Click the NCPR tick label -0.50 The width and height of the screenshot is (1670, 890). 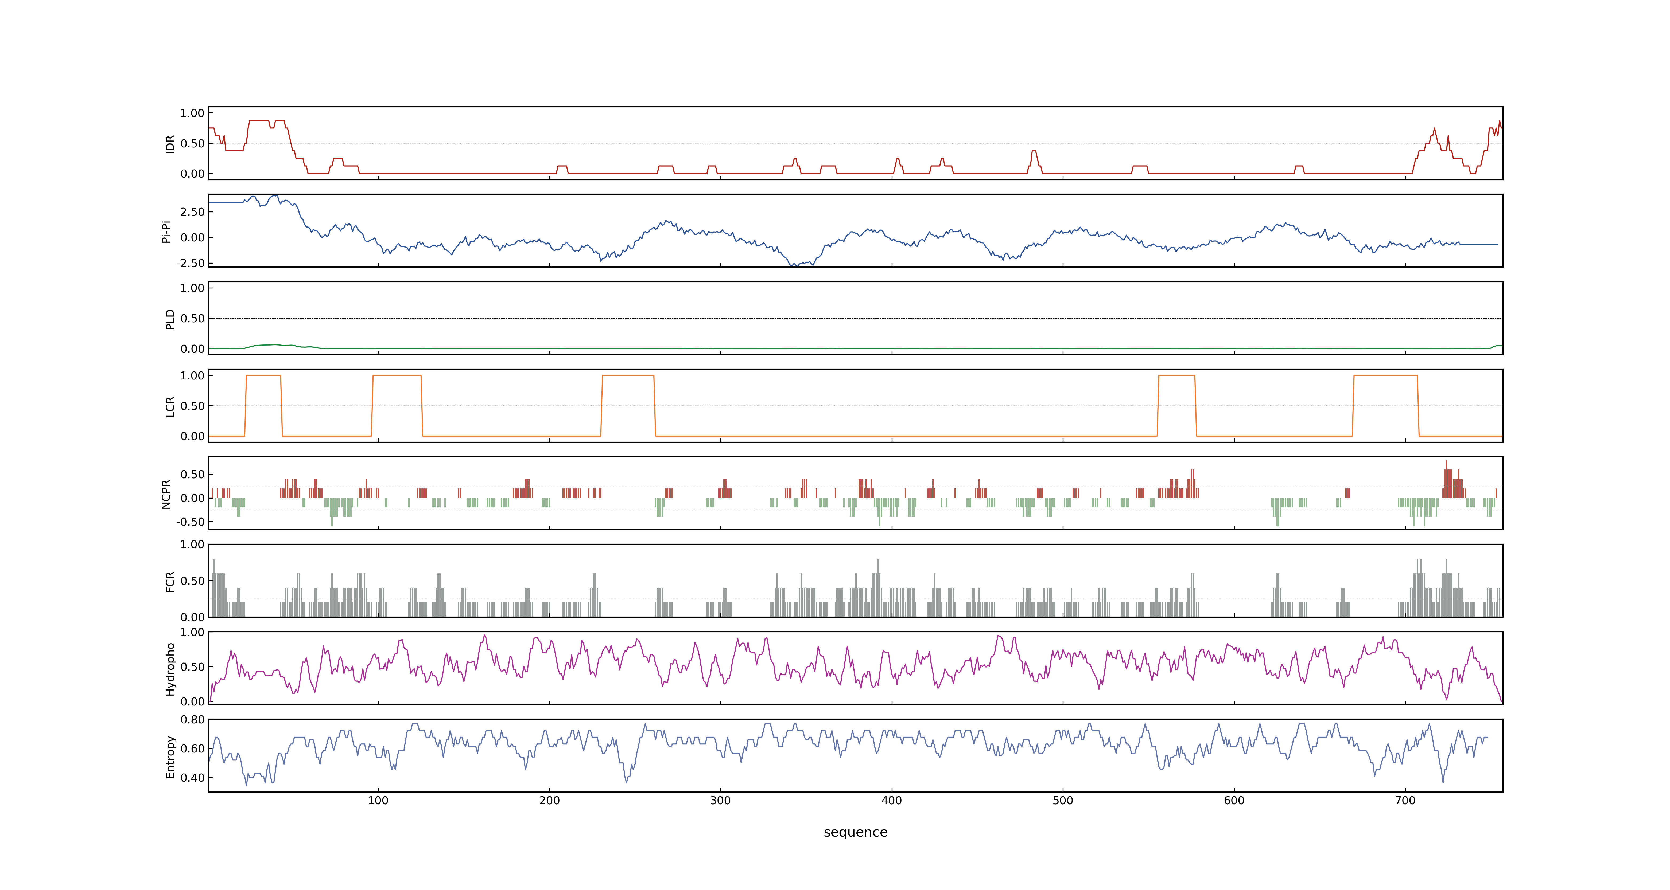(190, 522)
